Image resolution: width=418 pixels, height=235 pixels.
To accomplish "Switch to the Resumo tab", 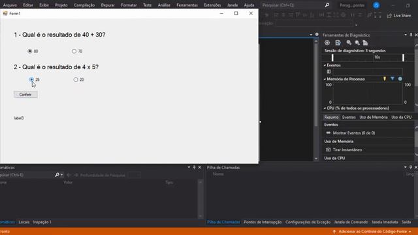I will [331, 117].
